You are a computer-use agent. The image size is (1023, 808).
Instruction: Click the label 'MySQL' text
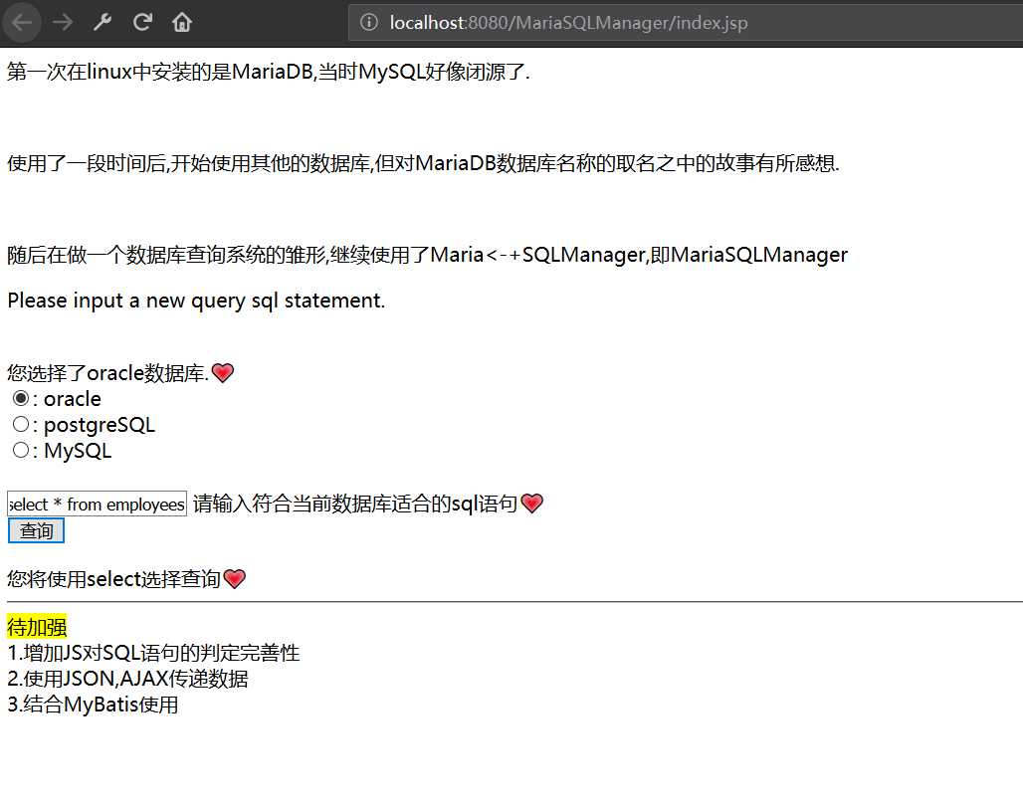(78, 452)
